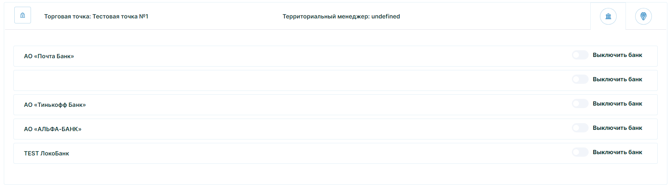
Task: Click «Выключить банк» label beside TEST ЛокоБанк
Action: point(617,152)
